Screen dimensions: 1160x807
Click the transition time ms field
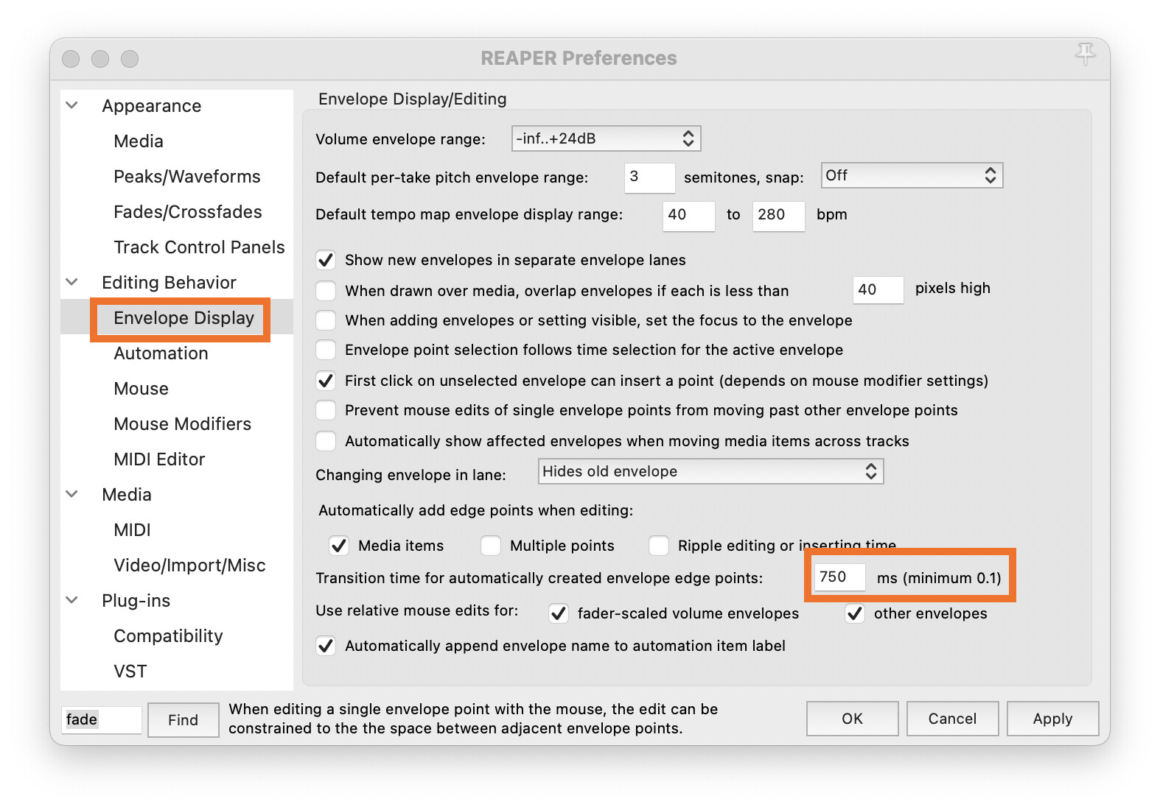tap(839, 577)
